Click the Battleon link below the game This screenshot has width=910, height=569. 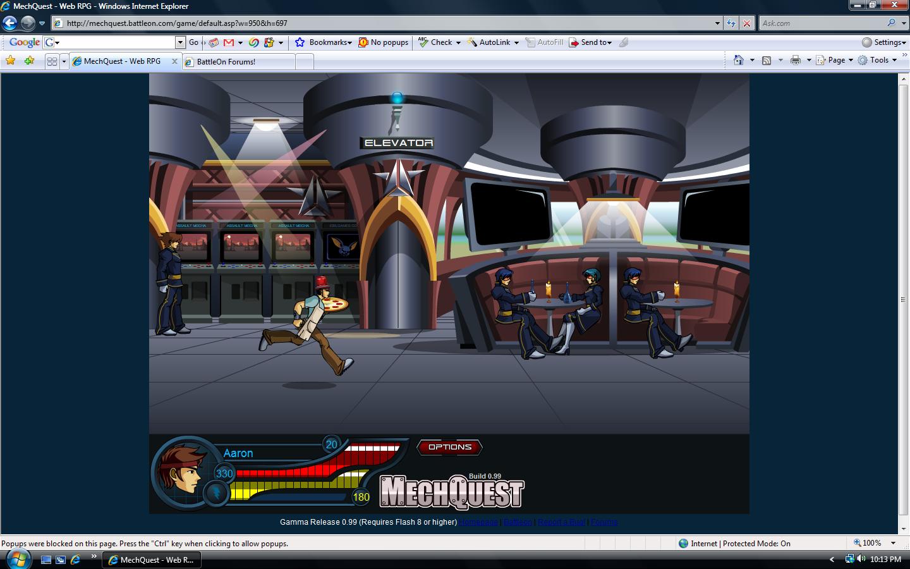tap(518, 522)
